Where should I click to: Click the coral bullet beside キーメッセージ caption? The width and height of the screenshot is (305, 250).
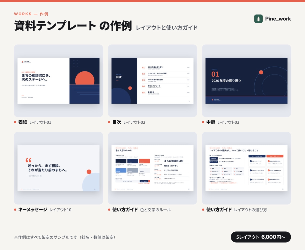(x=15, y=210)
